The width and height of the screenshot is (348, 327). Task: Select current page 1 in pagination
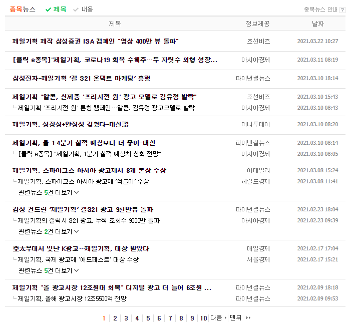[104, 318]
